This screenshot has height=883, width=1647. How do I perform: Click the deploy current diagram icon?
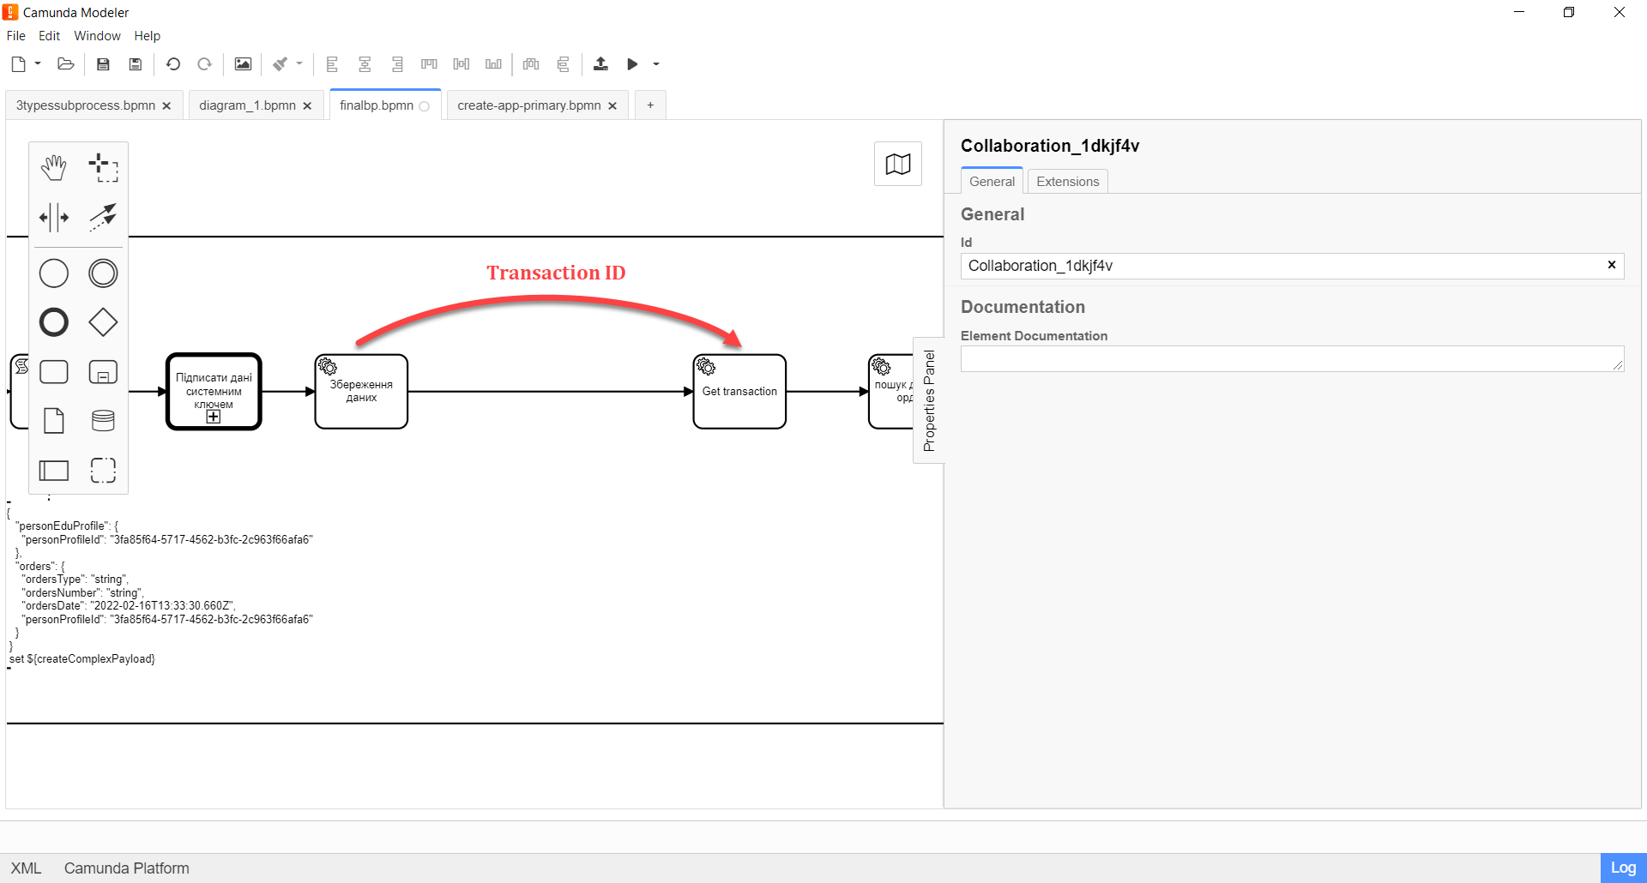coord(600,64)
